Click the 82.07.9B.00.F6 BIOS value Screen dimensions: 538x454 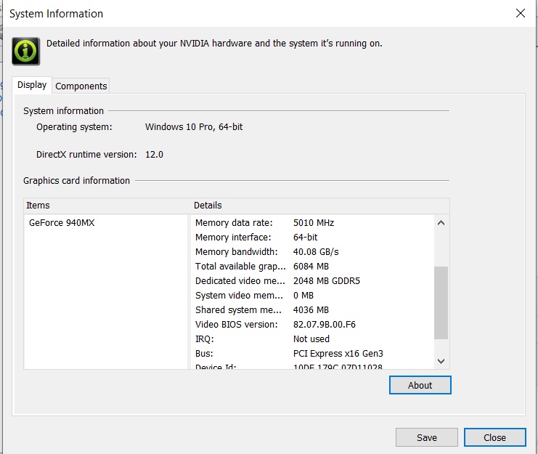[x=325, y=324]
